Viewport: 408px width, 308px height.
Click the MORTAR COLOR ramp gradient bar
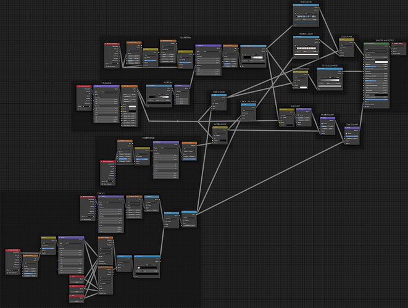pos(306,48)
